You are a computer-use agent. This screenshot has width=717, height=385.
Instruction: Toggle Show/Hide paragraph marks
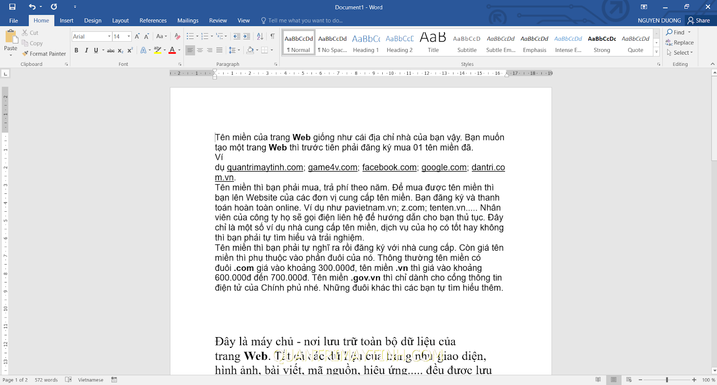[272, 36]
